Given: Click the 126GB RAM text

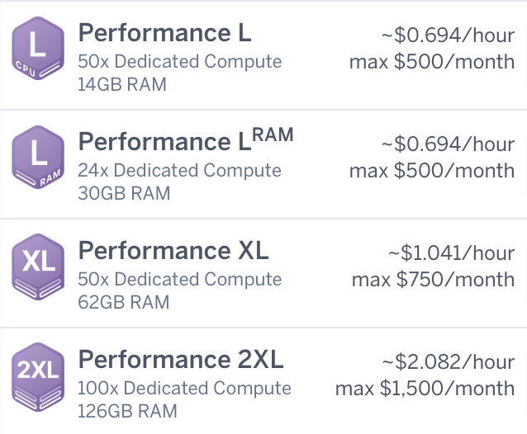Looking at the screenshot, I should (x=127, y=411).
